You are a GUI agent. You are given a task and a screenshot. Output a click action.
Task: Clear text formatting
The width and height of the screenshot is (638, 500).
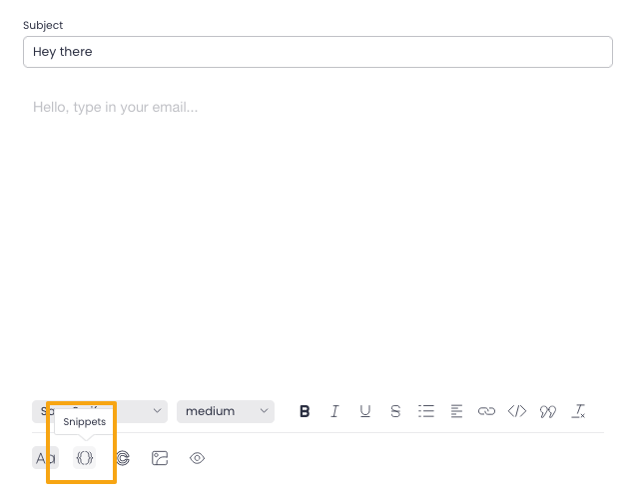(x=578, y=411)
